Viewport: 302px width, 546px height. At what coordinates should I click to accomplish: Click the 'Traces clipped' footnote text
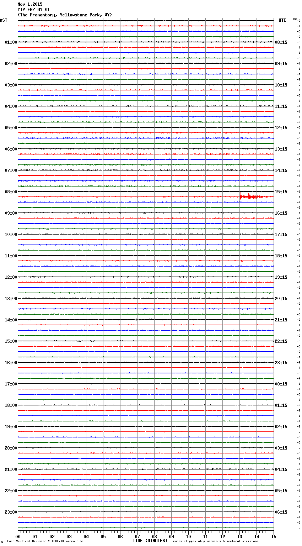tap(215, 541)
